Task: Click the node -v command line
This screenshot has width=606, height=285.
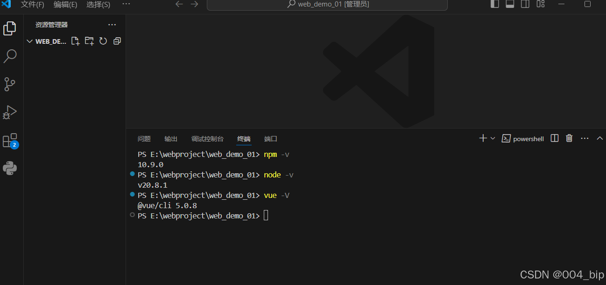Action: tap(216, 175)
